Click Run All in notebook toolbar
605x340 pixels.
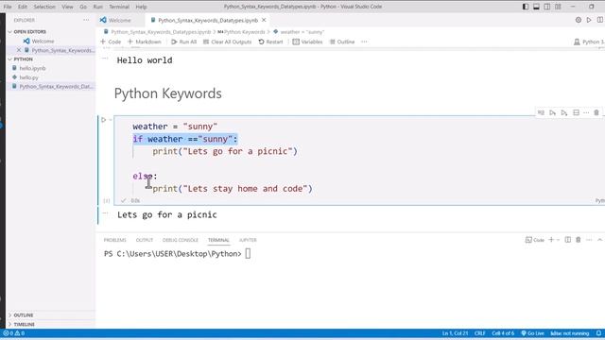[184, 42]
